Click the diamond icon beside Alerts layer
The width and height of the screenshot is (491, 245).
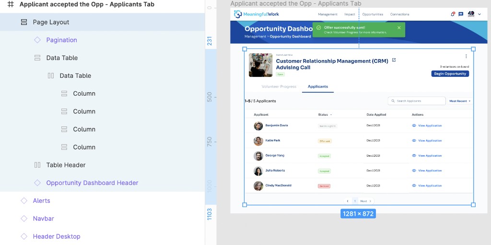pos(24,201)
